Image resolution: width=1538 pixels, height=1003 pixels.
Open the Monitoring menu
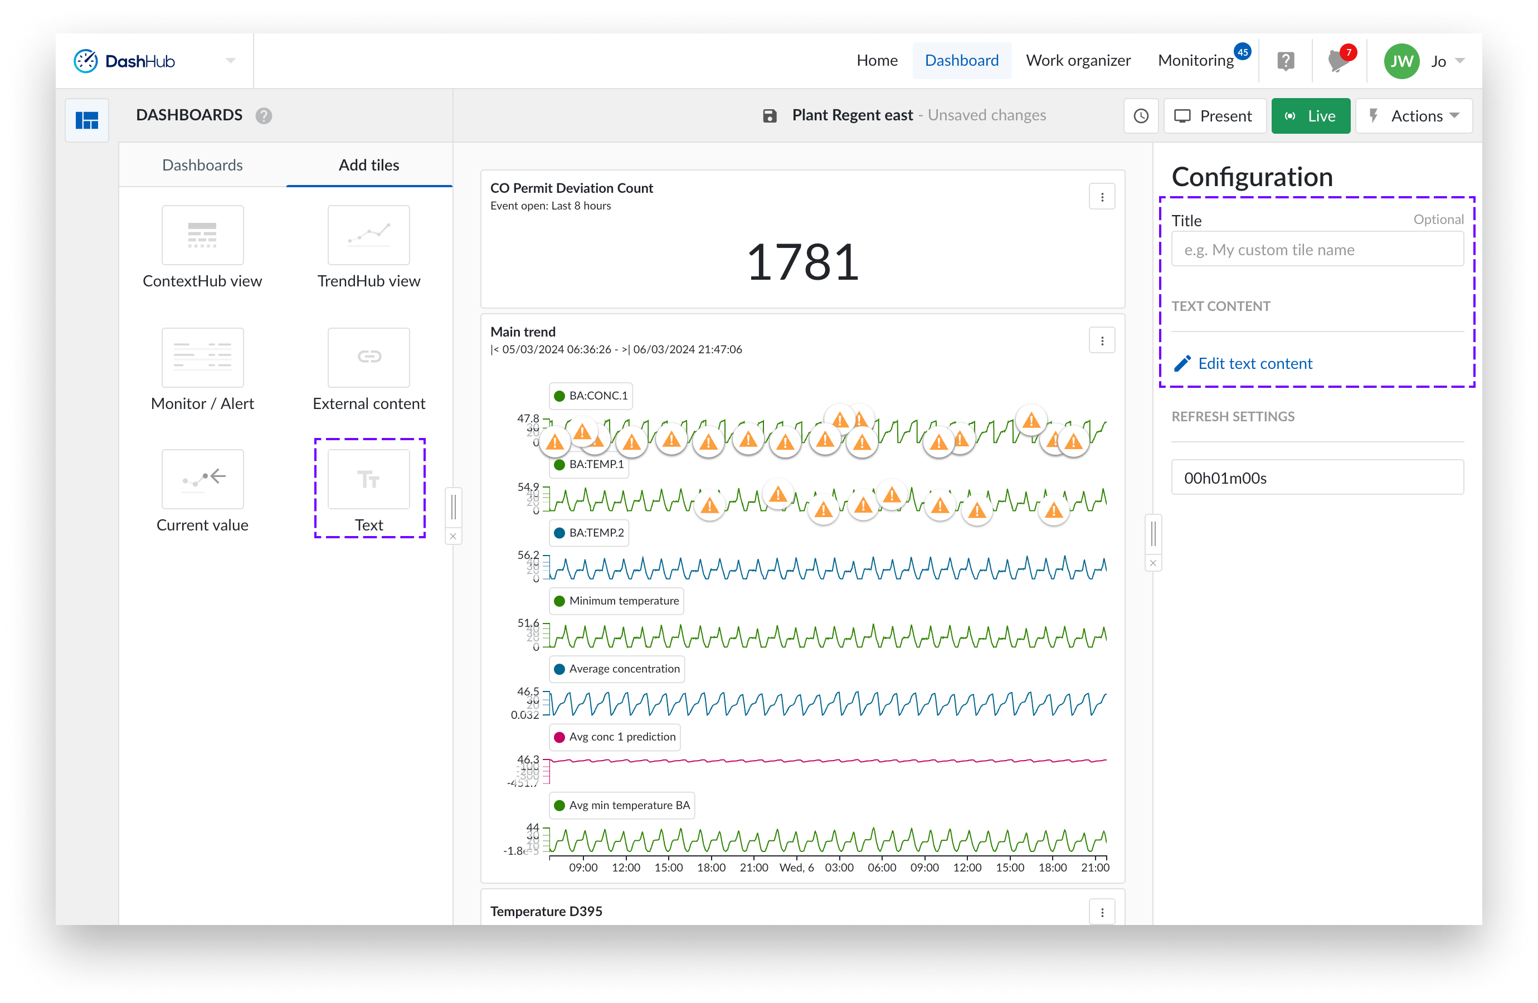[x=1195, y=60]
